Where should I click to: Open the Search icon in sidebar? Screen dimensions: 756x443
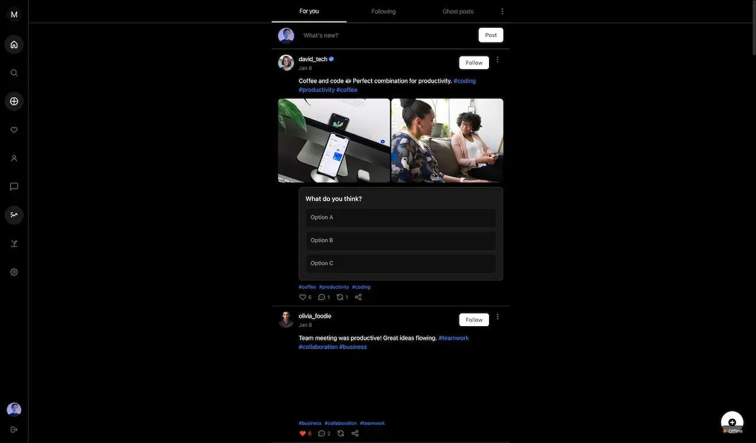click(x=14, y=73)
